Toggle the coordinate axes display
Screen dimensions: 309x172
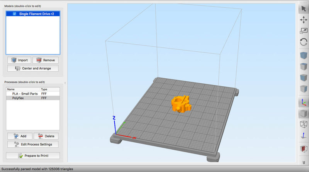click(x=304, y=103)
